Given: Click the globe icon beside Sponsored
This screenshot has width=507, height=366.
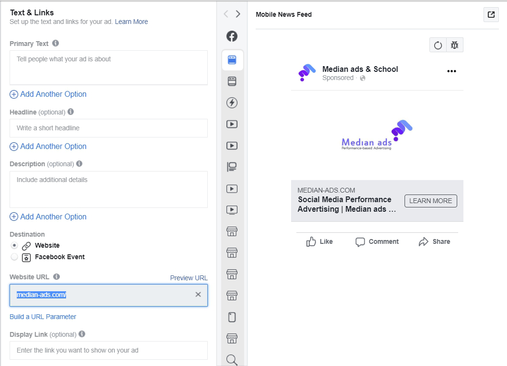Looking at the screenshot, I should (363, 78).
